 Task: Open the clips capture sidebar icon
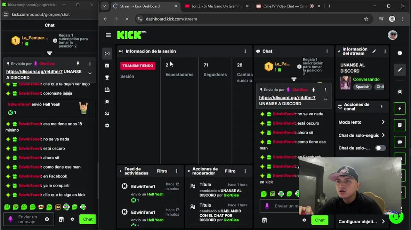[107, 102]
